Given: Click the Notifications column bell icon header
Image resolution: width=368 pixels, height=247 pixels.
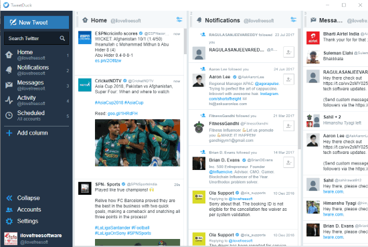Looking at the screenshot, I should [199, 20].
